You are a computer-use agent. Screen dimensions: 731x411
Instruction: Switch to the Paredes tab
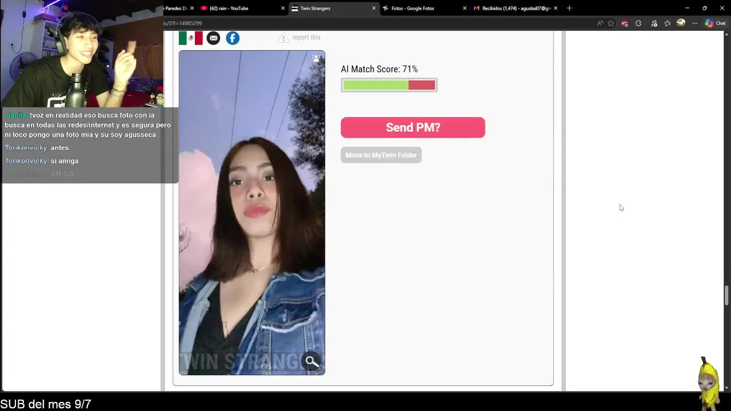(176, 8)
